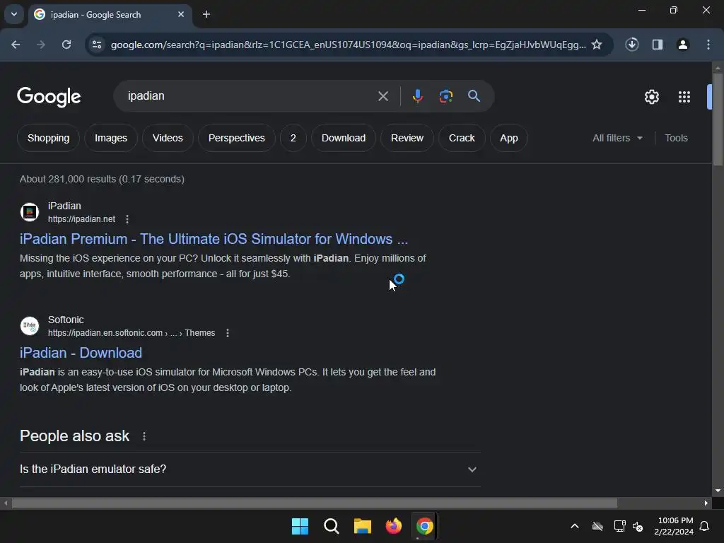
Task: Switch to Perspectives results
Action: click(x=236, y=138)
